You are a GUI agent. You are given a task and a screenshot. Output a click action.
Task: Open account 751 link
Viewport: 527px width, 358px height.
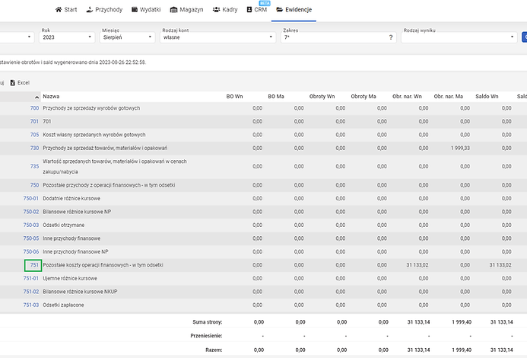[x=33, y=265]
